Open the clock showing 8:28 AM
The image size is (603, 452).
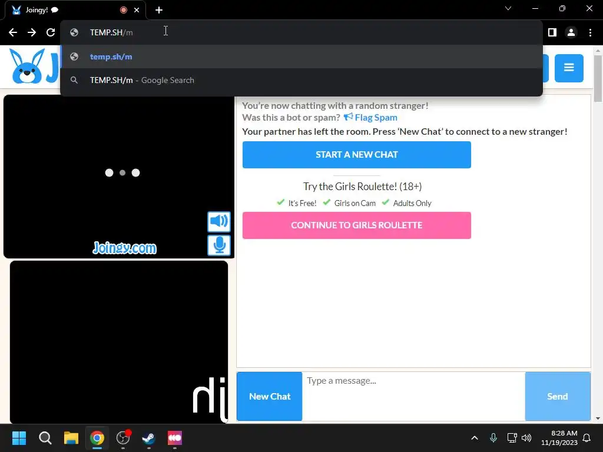pyautogui.click(x=559, y=438)
